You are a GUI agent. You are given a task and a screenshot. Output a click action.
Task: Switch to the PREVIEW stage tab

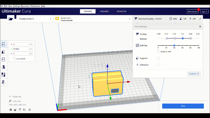pyautogui.click(x=104, y=11)
